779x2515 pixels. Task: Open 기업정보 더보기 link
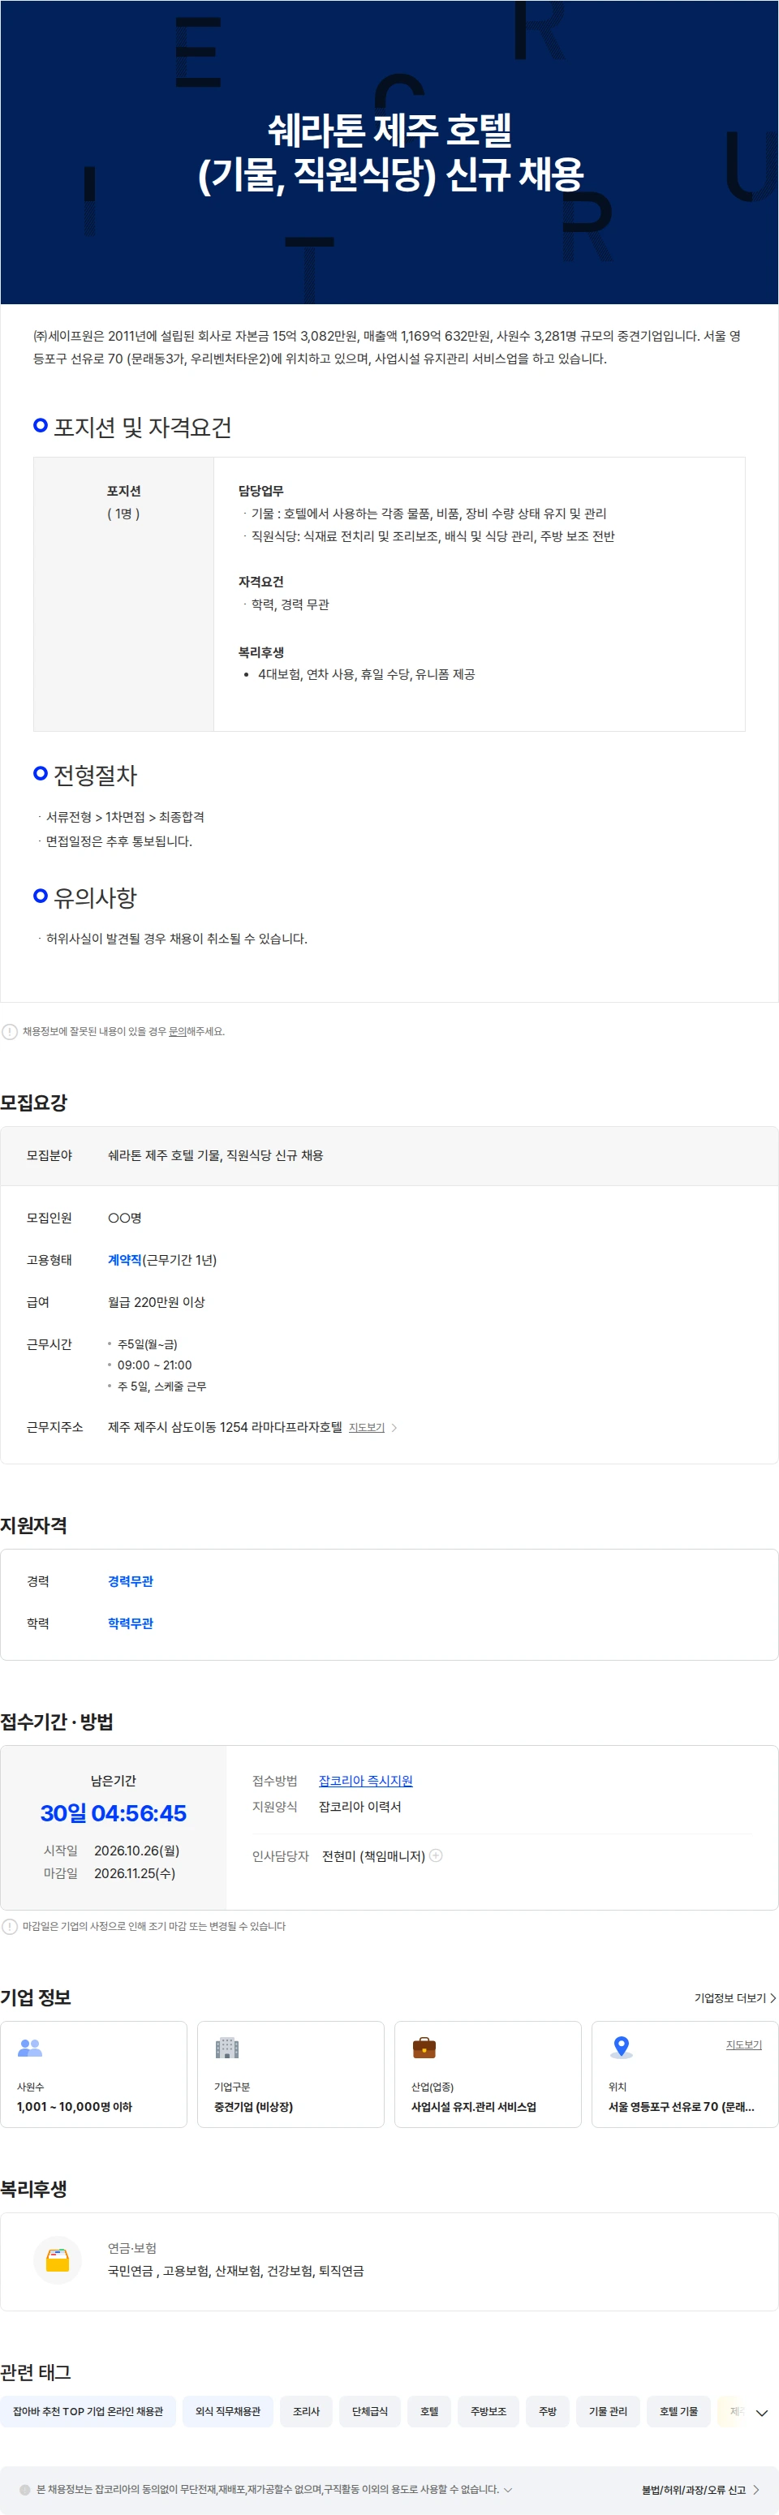(x=735, y=1997)
